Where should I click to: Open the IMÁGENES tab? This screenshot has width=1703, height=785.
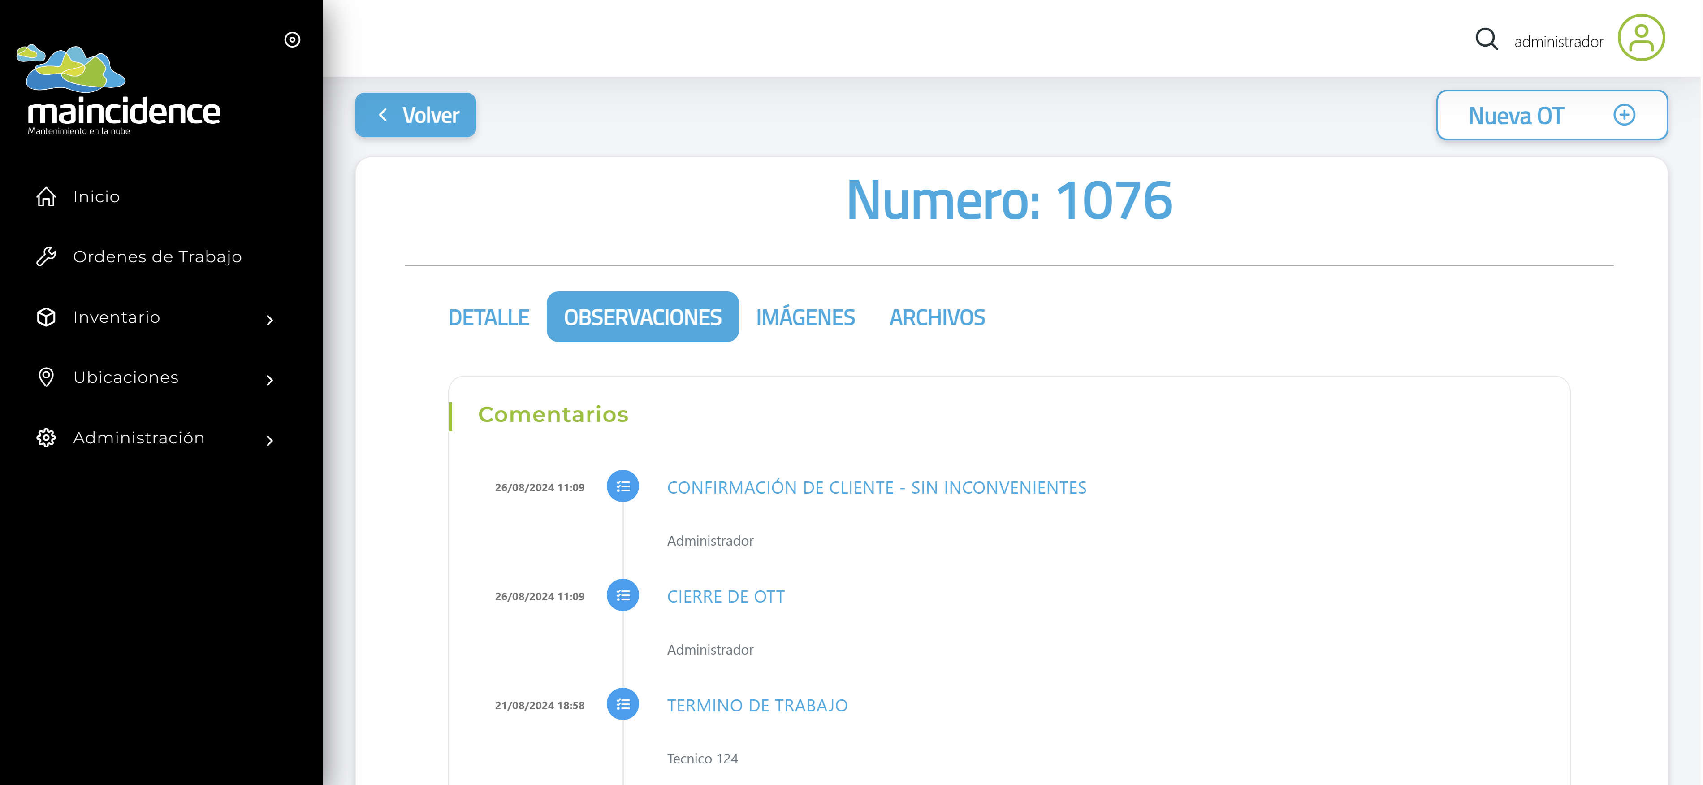coord(805,317)
